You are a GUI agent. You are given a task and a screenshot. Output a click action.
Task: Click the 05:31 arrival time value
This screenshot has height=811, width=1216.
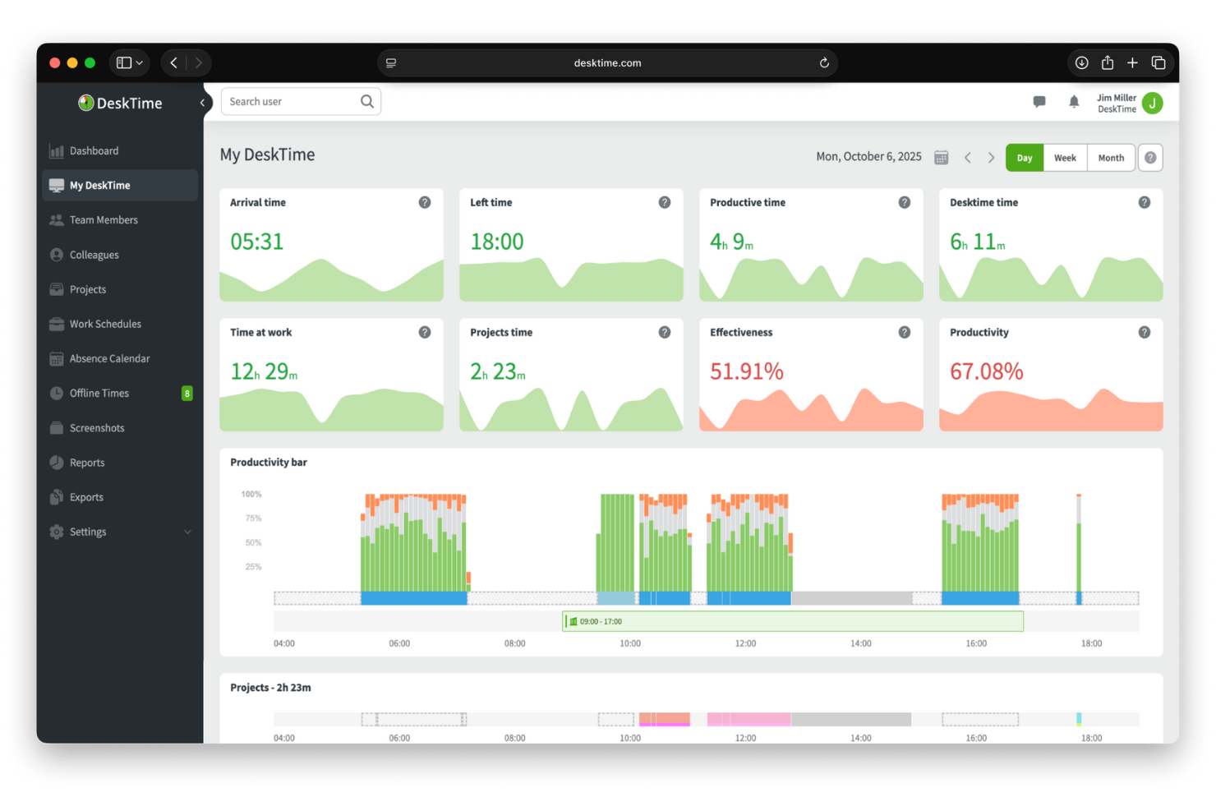pyautogui.click(x=256, y=242)
